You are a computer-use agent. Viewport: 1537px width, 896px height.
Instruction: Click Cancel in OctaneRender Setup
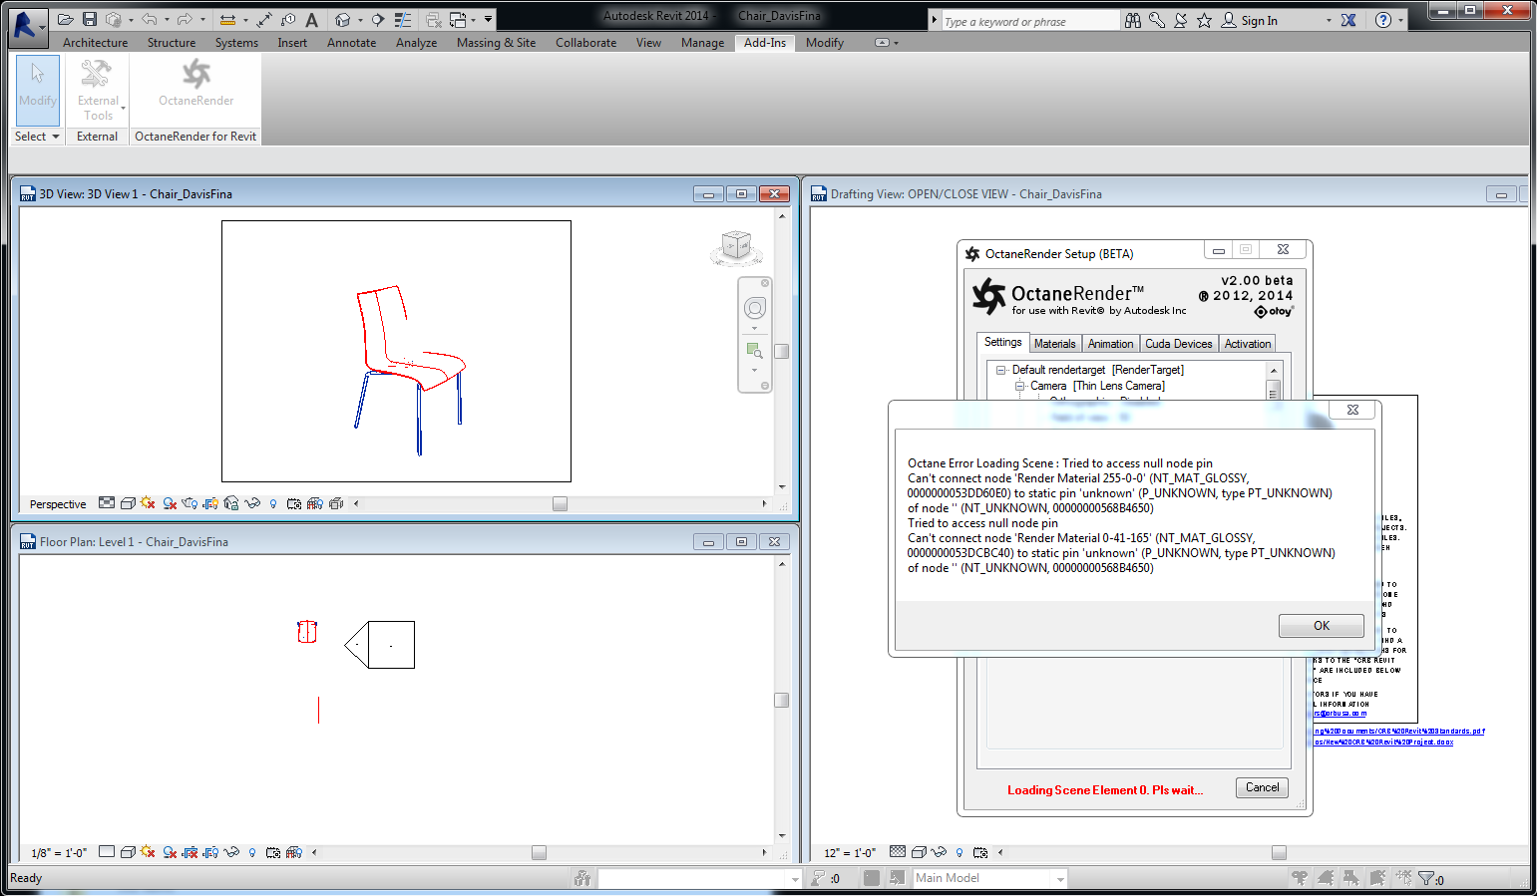tap(1262, 787)
